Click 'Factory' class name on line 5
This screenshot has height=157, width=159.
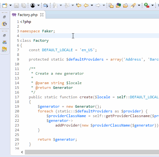41,41
